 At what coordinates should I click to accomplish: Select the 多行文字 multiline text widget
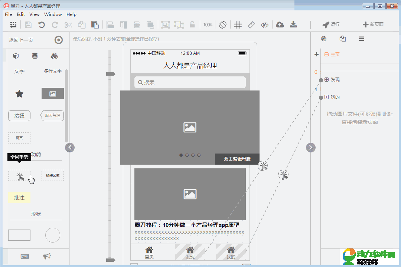tap(53, 71)
